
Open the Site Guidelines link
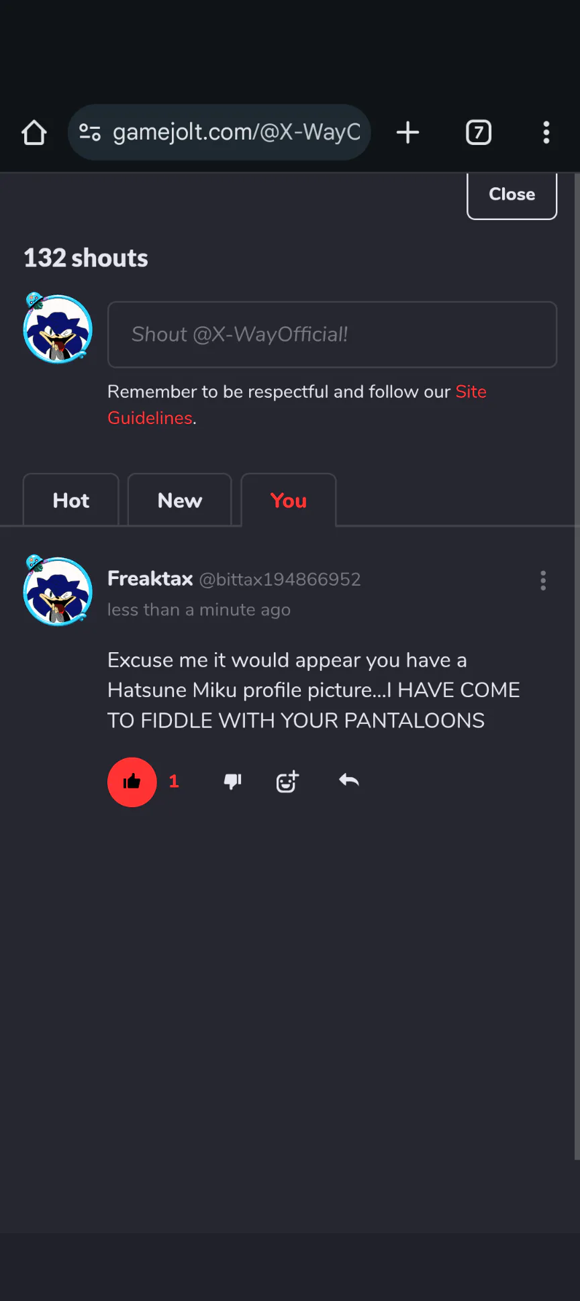tap(297, 405)
